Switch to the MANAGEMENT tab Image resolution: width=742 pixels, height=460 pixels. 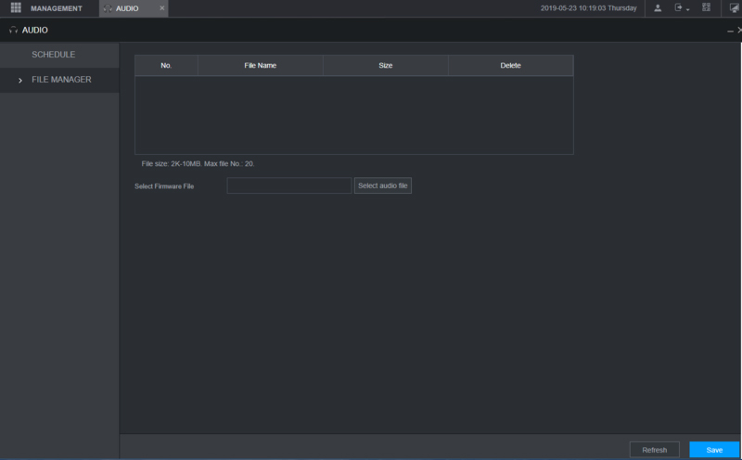[56, 8]
